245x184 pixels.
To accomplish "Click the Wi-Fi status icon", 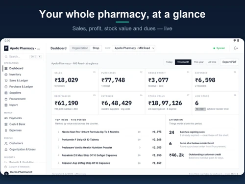I will tap(235, 40).
